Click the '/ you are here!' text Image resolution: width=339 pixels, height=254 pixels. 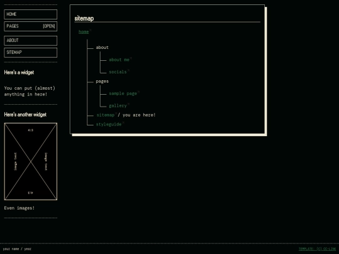point(137,115)
